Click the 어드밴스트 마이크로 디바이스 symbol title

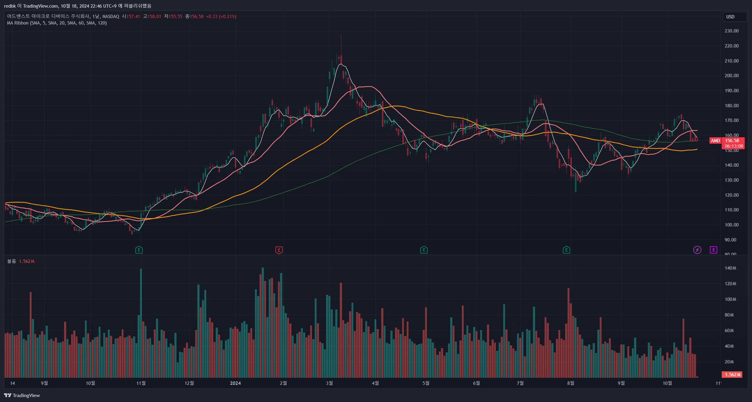point(48,16)
